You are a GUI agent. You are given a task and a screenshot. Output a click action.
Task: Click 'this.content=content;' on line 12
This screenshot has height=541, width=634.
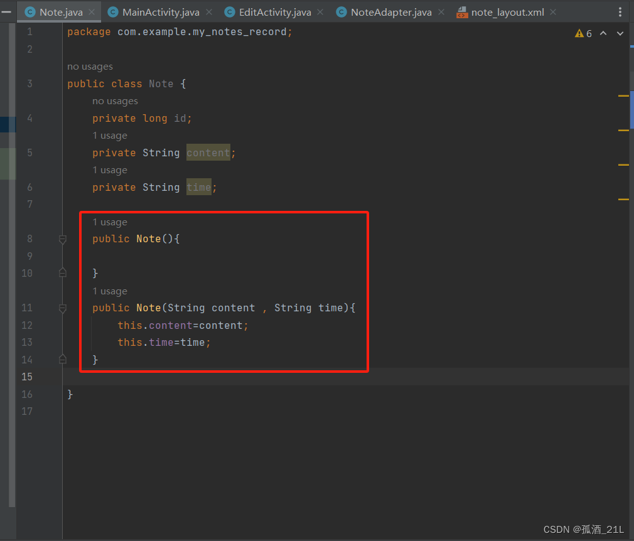183,326
